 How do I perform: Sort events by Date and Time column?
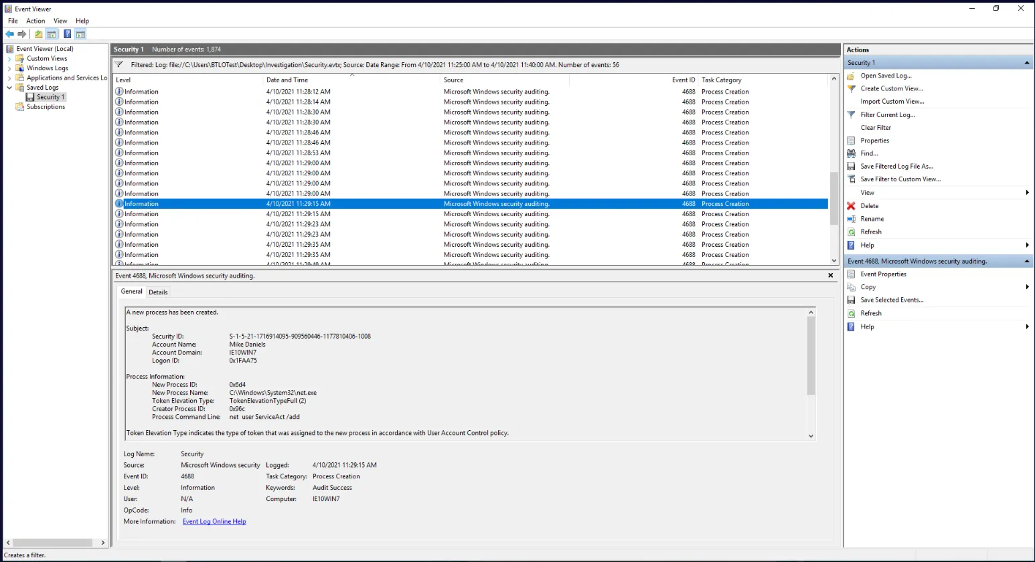(353, 80)
